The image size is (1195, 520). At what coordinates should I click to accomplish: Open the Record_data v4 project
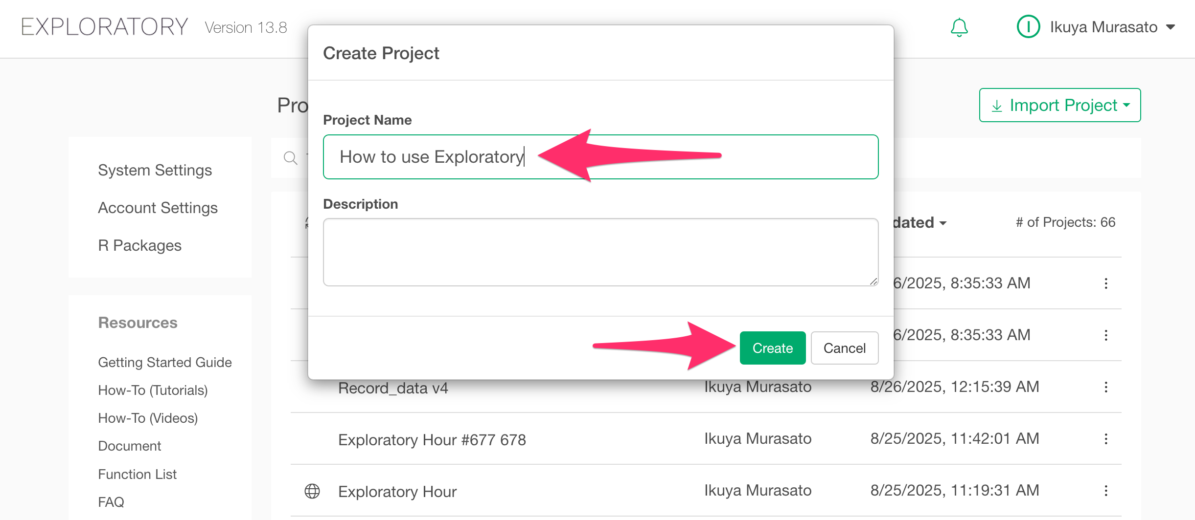point(393,388)
